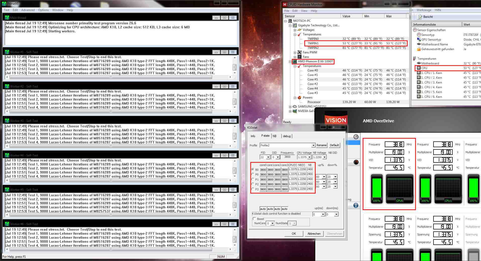481x261 pixels.
Task: Click the Worker #1 horizontal scrollbar thumb
Action: point(111,77)
